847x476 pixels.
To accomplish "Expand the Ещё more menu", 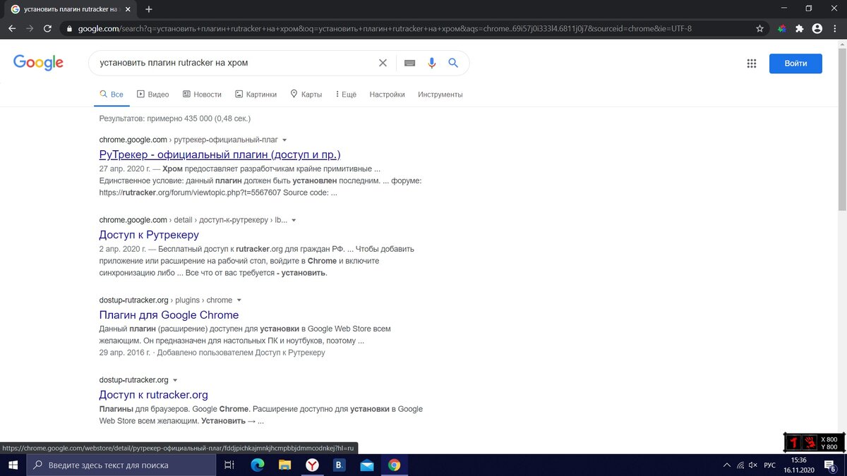I will coord(346,94).
